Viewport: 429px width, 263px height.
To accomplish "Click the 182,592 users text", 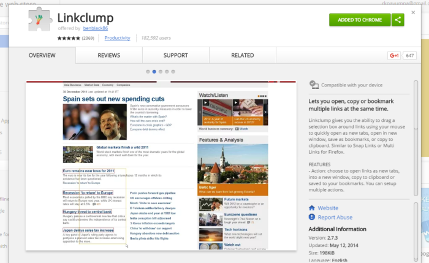I will (x=156, y=38).
